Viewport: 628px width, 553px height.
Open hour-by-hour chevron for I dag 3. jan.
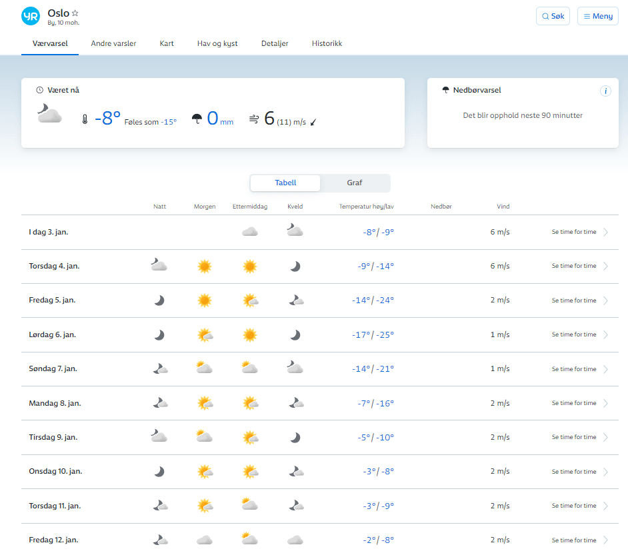coord(605,233)
